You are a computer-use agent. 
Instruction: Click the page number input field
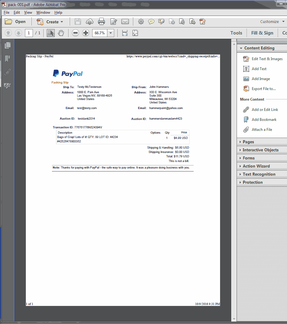click(x=29, y=33)
